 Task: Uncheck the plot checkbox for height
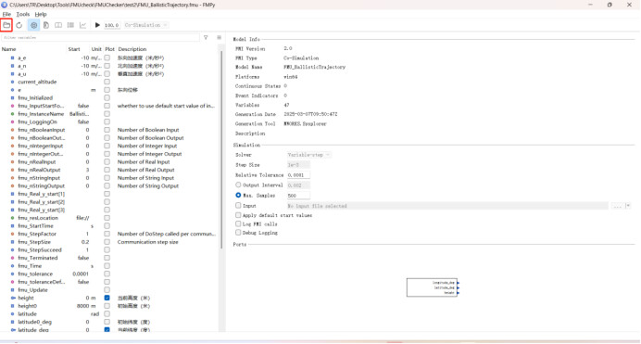(107, 299)
